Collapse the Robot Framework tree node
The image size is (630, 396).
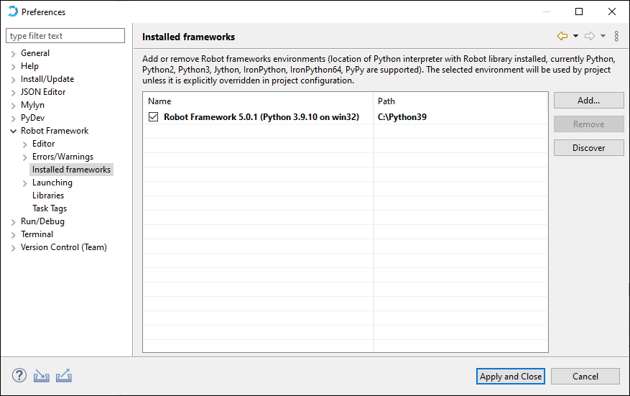[14, 132]
